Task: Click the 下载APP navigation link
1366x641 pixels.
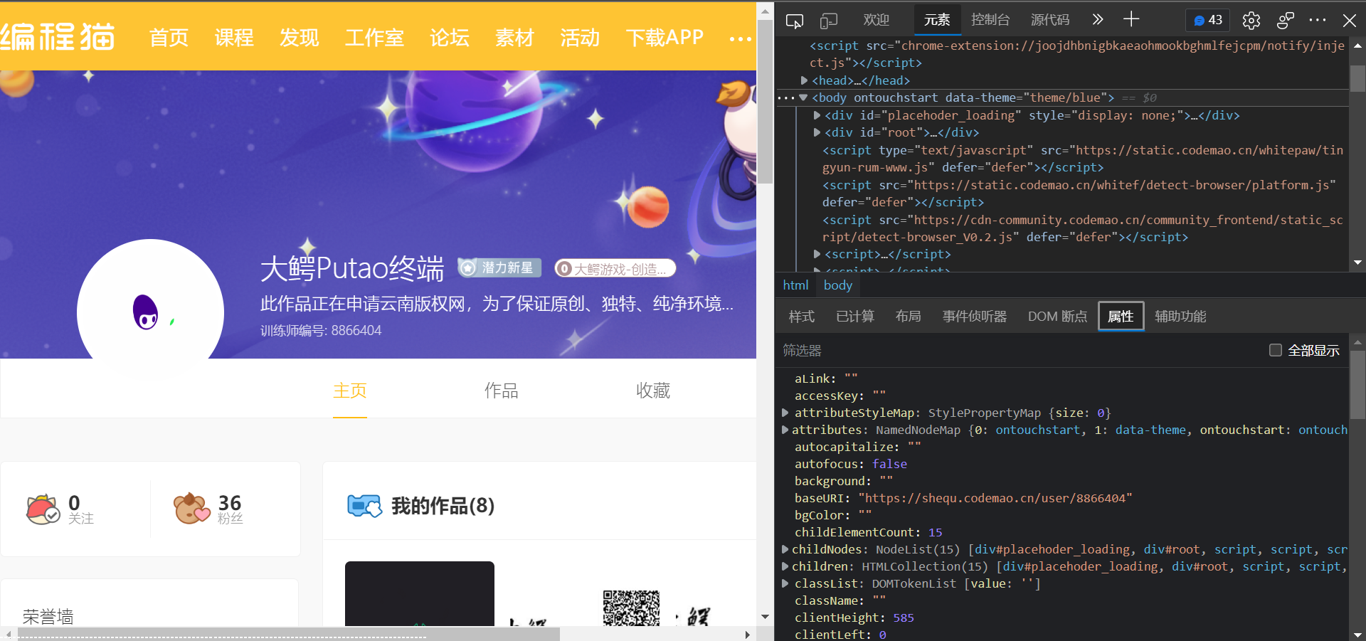Action: 665,38
